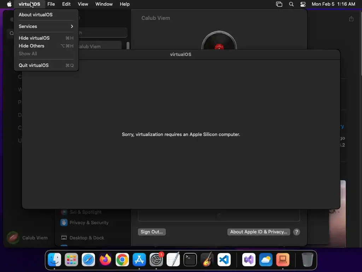362x272 pixels.
Task: Open the virtualOS menu bar item
Action: [29, 4]
